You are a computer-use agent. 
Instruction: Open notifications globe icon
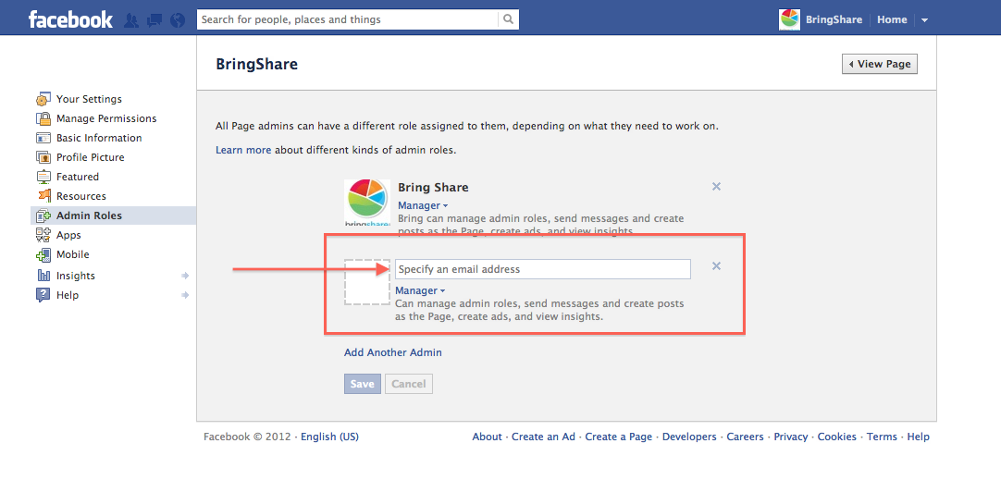pos(178,19)
